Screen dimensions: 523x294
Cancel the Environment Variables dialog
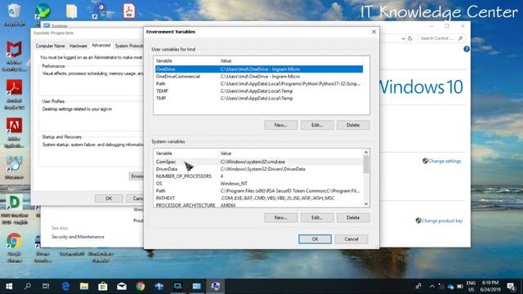click(351, 239)
